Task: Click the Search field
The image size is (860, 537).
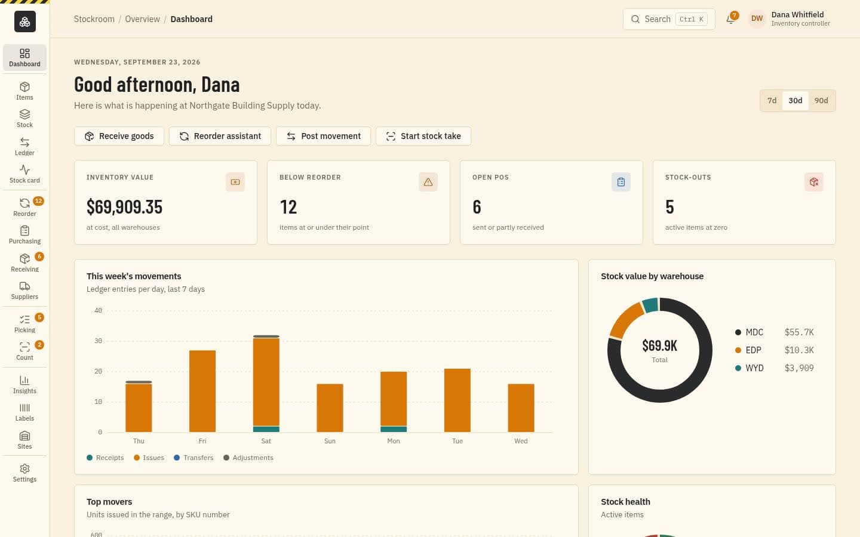Action: click(x=669, y=19)
